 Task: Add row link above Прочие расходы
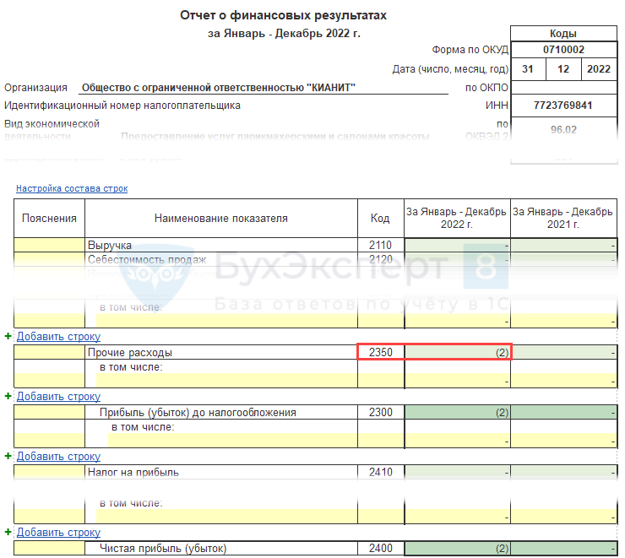(58, 337)
